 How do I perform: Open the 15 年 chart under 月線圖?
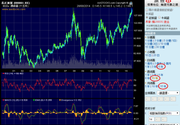163,86
